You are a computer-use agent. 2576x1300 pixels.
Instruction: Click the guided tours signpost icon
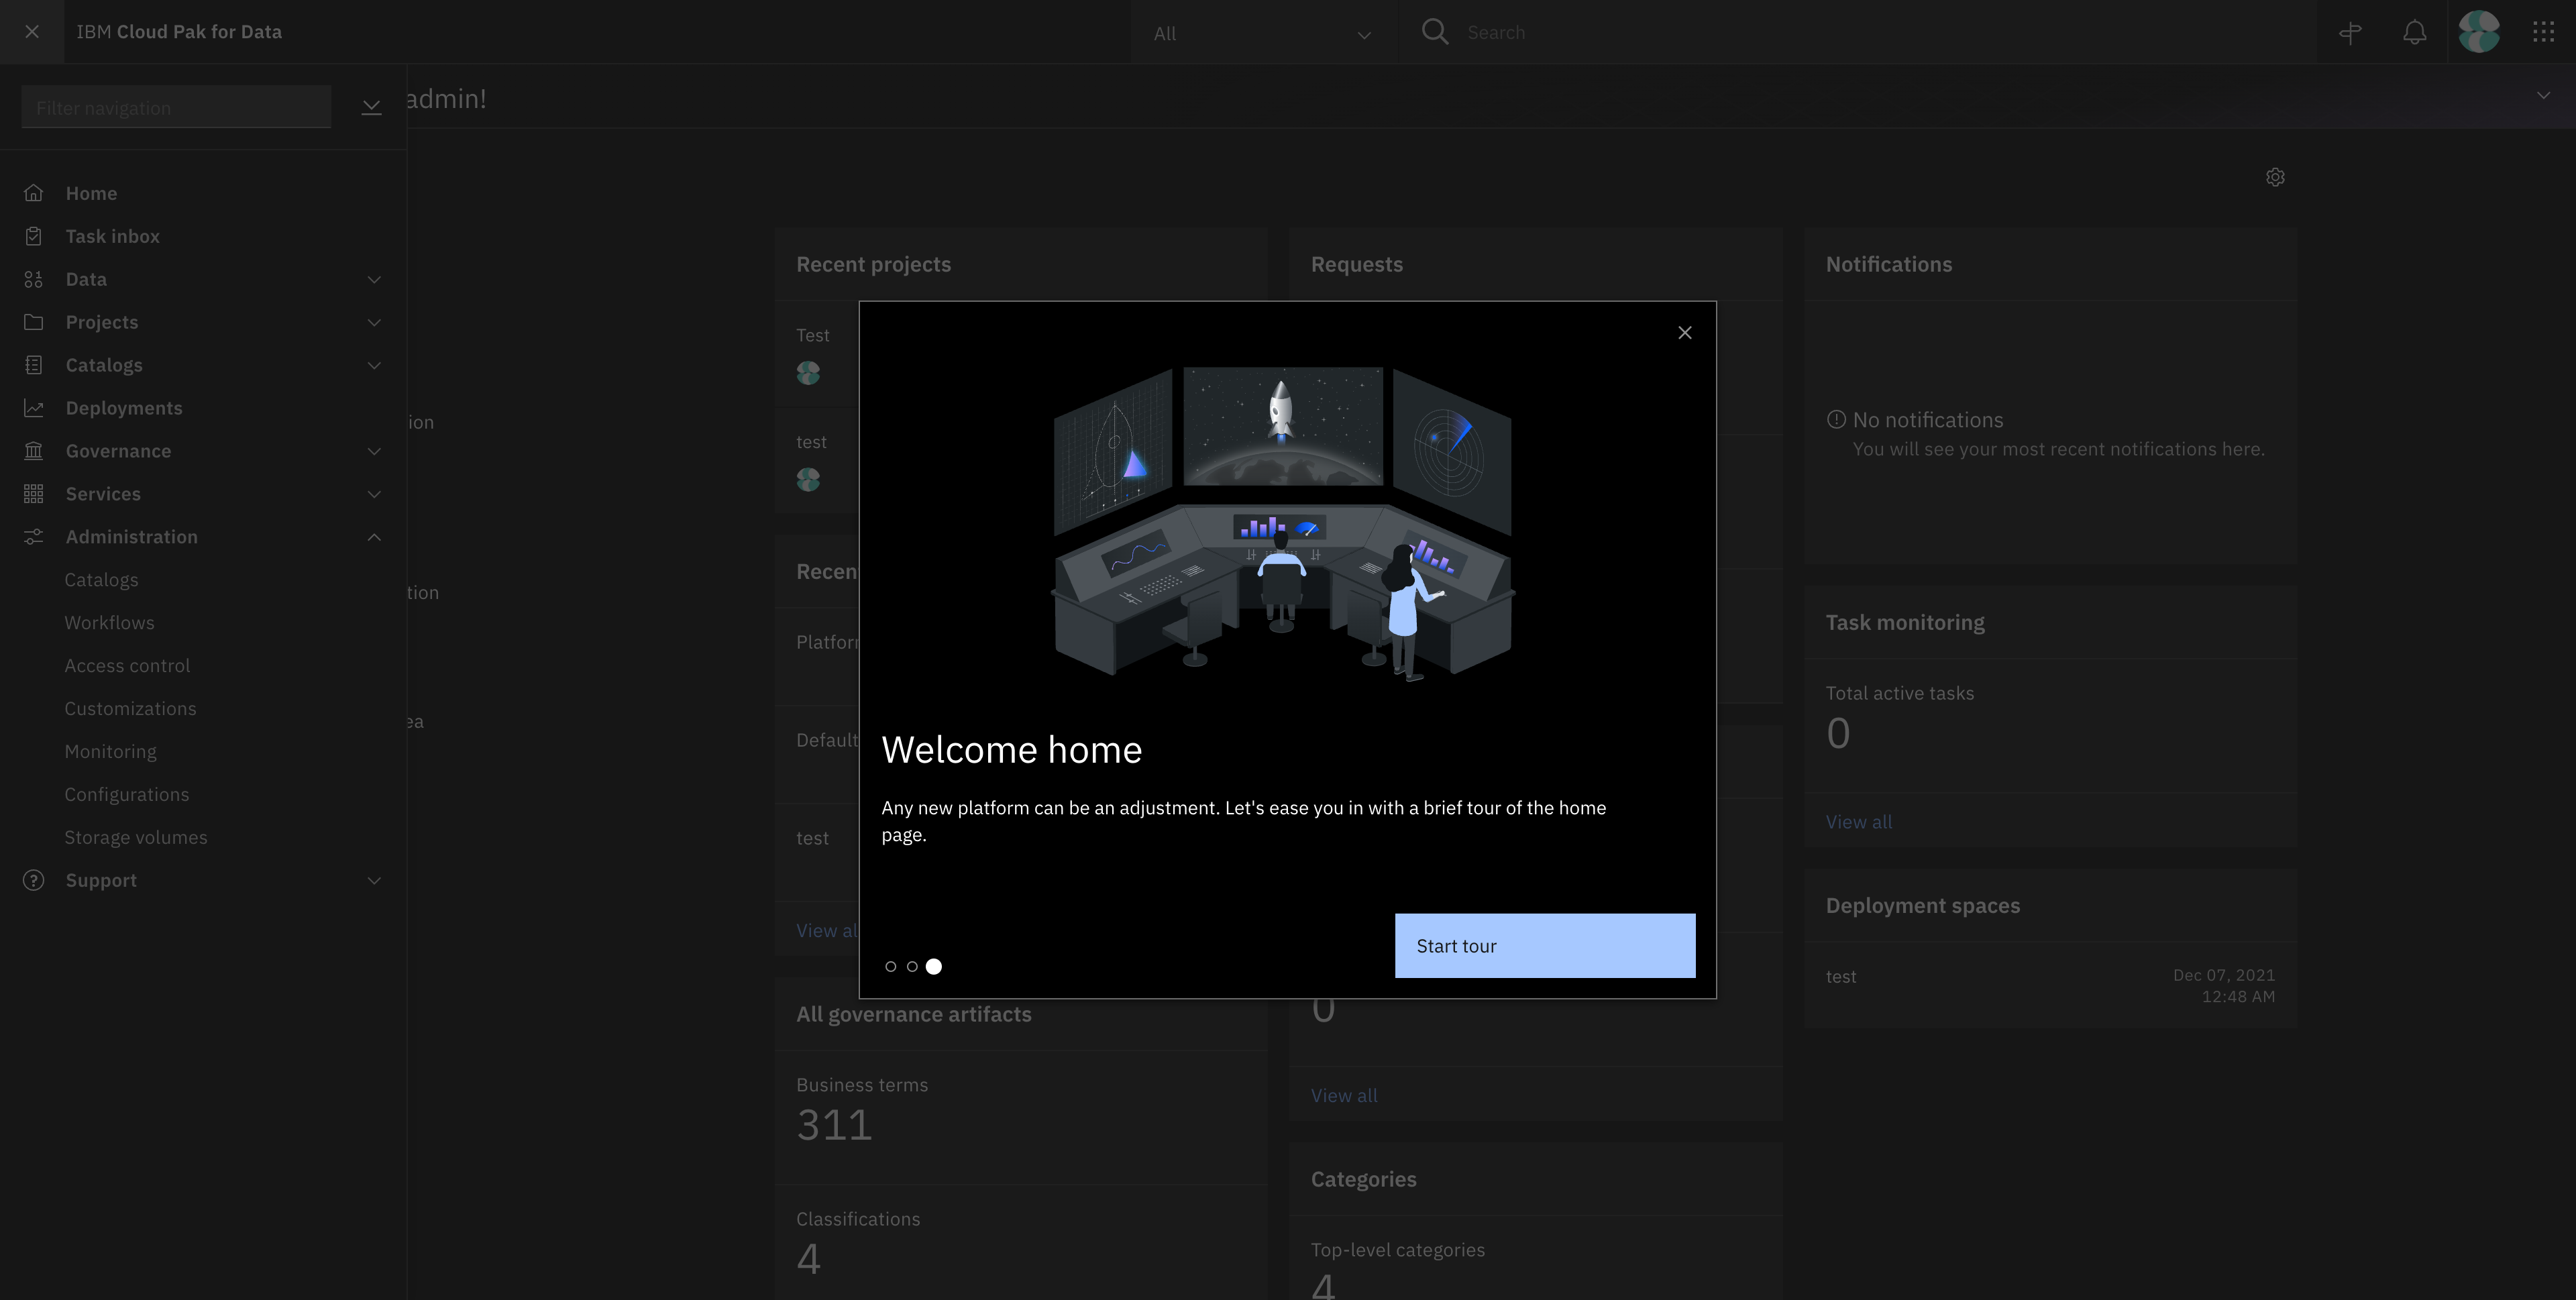tap(2350, 32)
